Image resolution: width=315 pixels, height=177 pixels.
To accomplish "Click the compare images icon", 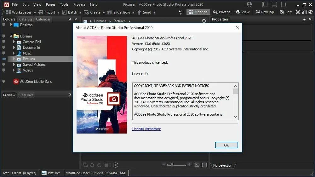I will (106, 165).
